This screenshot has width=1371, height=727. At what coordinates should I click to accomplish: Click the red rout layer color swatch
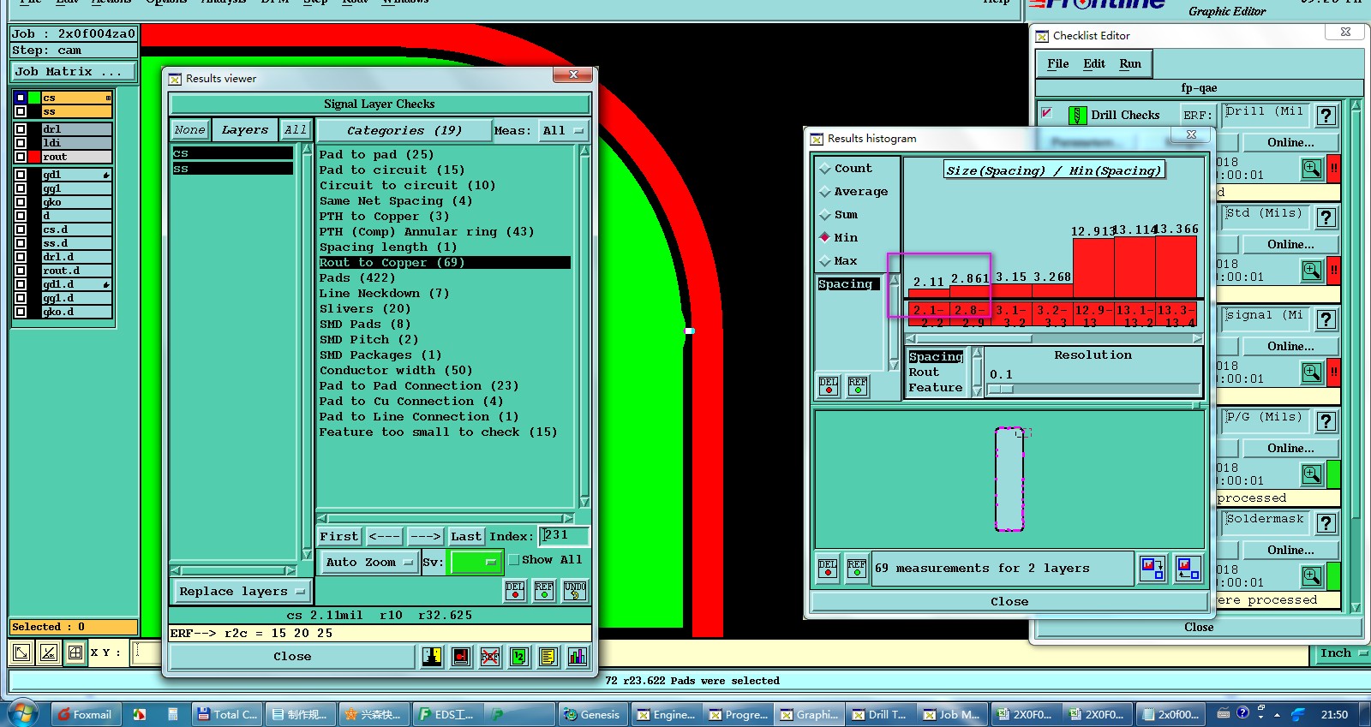34,157
